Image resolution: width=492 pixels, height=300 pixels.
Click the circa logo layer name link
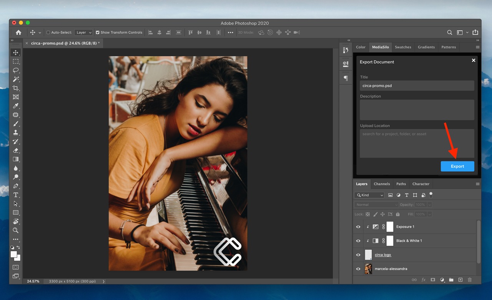(x=383, y=255)
